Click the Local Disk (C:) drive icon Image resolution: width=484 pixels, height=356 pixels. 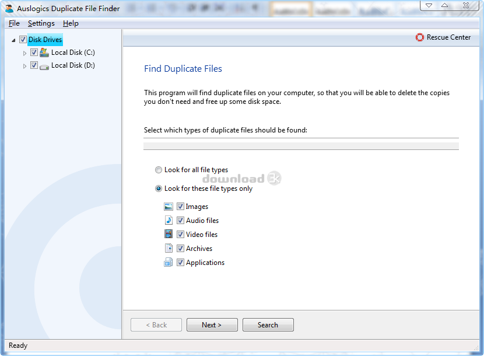[44, 53]
